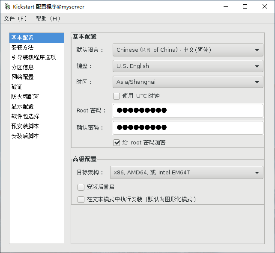Open the 文件 (F) menu
Viewport: 275px width, 253px height.
pyautogui.click(x=15, y=18)
